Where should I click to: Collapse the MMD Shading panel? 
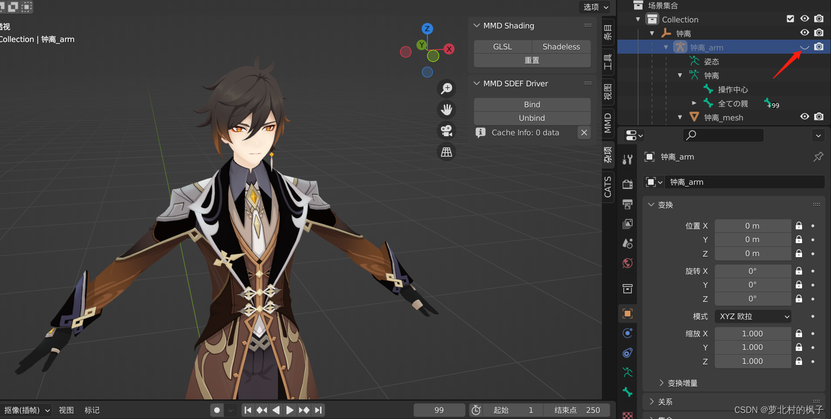[x=477, y=26]
